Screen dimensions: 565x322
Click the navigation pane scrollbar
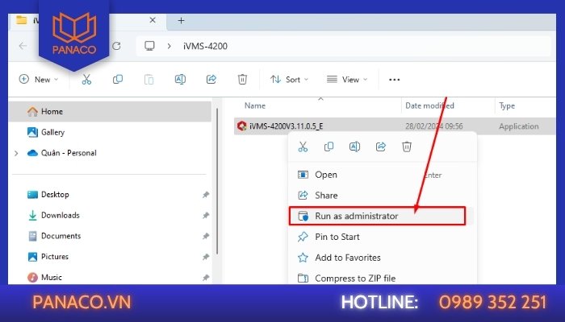click(217, 181)
